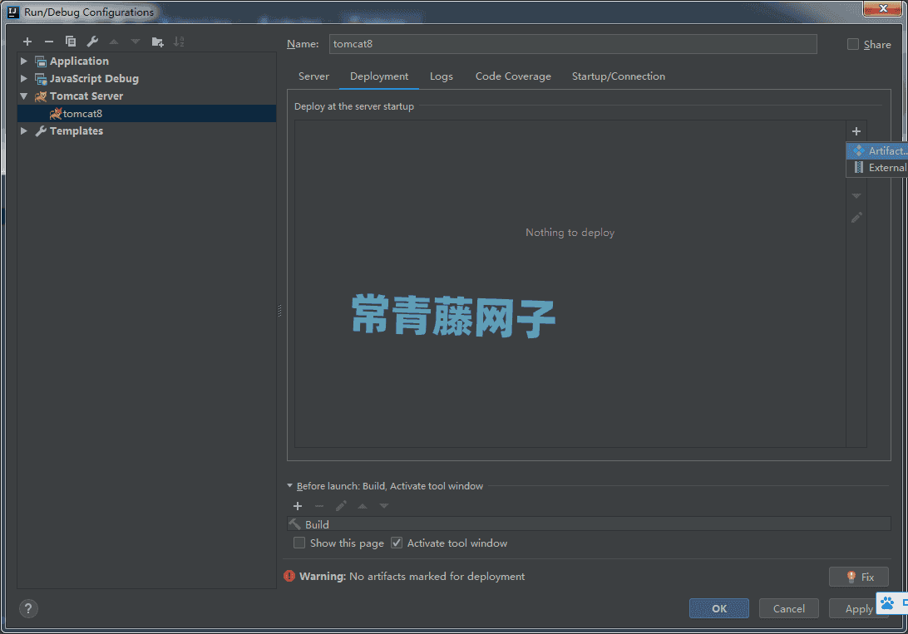Open the Logs tab
The height and width of the screenshot is (634, 908).
click(442, 76)
